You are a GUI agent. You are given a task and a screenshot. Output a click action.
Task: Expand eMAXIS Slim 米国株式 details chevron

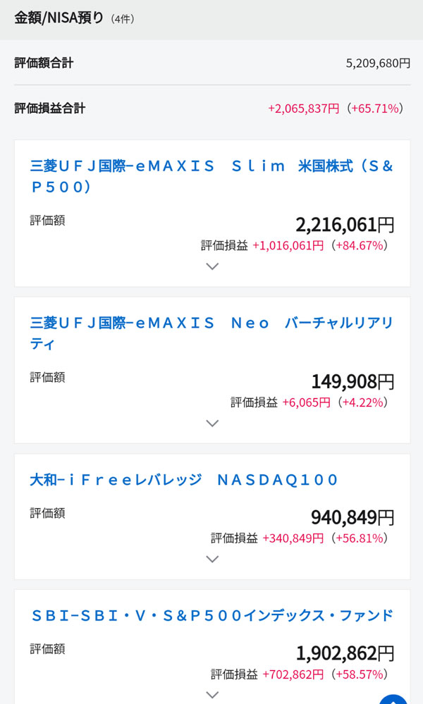tap(212, 266)
